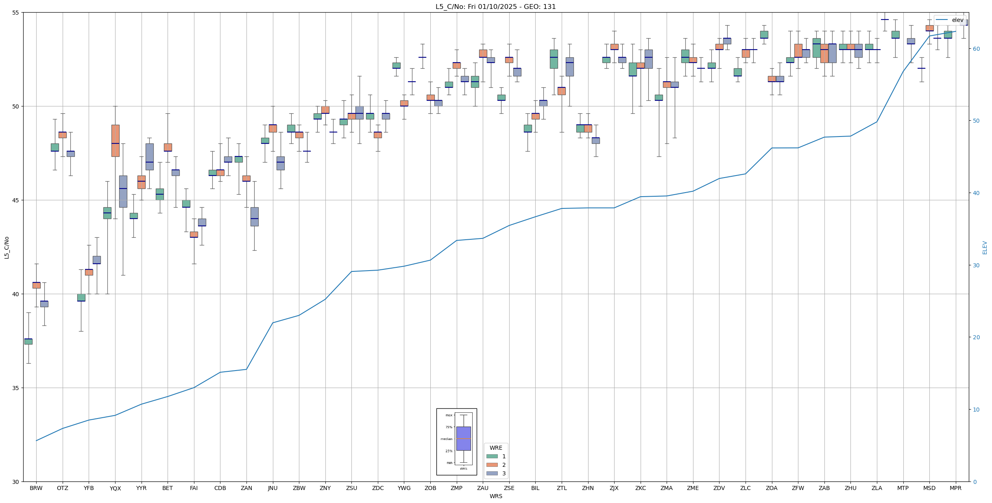Click the boxplot key inset diagram
The width and height of the screenshot is (992, 503).
click(x=456, y=442)
